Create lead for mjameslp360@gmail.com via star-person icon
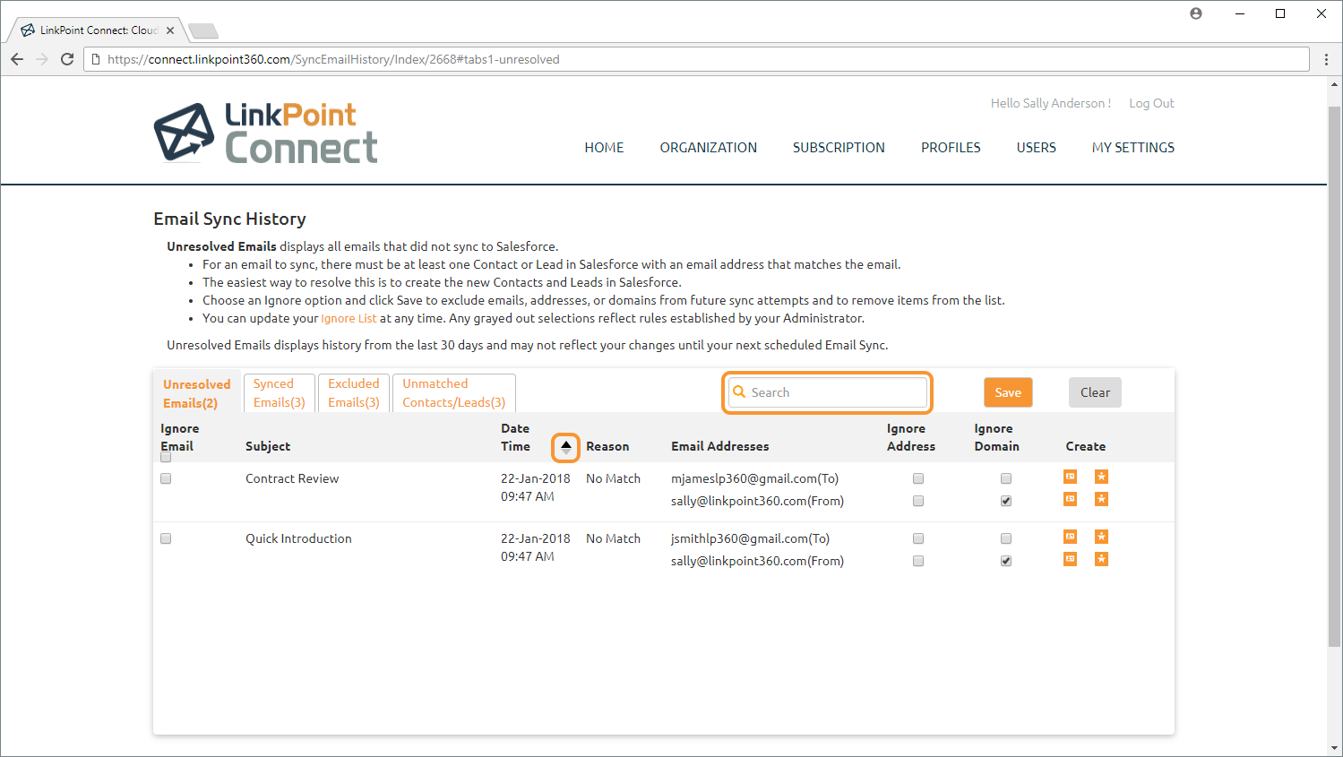1343x757 pixels. 1102,477
